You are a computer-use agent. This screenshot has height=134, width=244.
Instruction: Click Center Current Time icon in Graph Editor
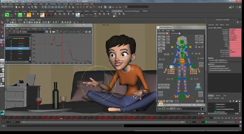[54, 32]
